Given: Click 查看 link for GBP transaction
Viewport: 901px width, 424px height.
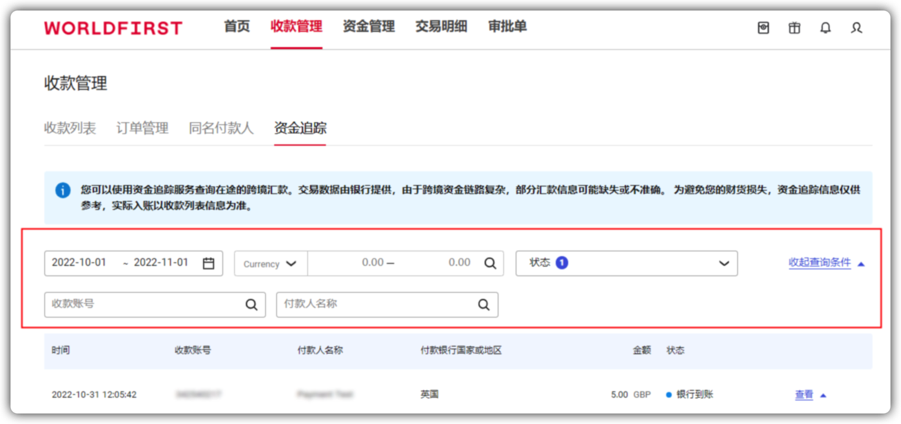Looking at the screenshot, I should coord(804,395).
